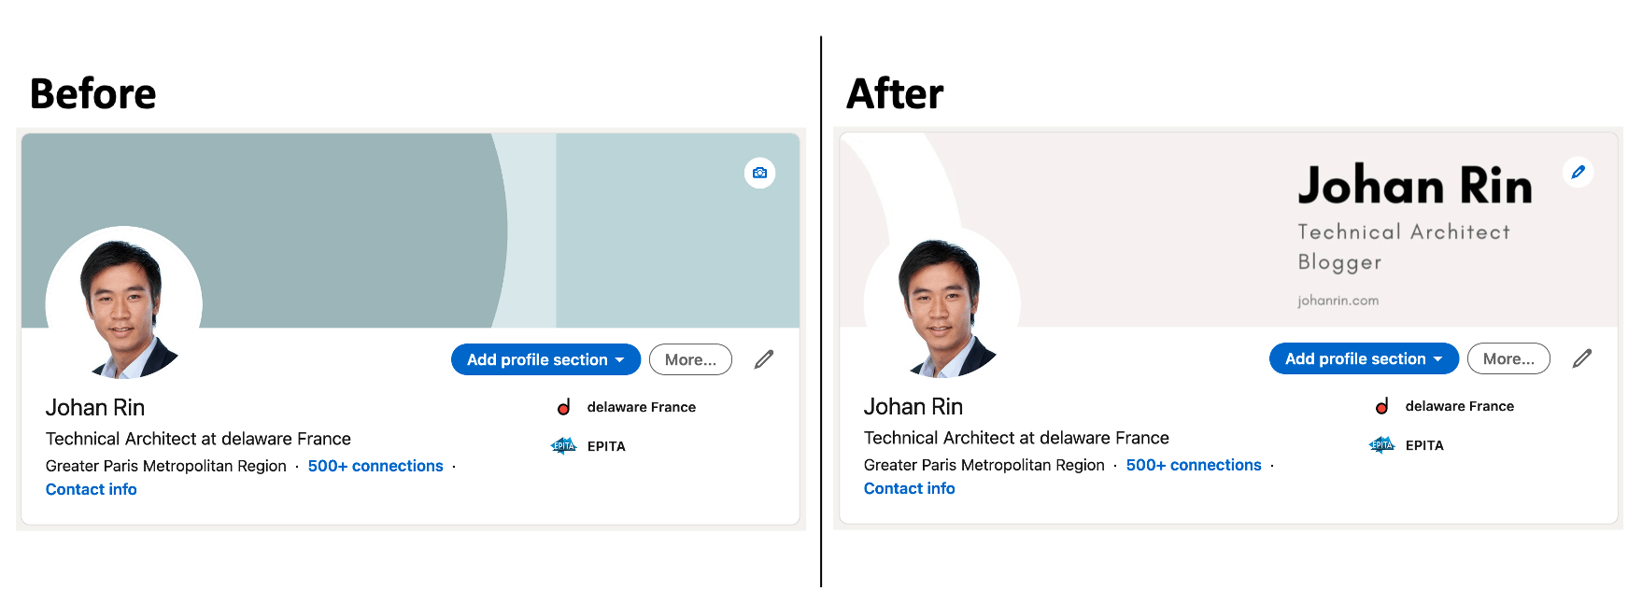Screen dimensions: 1628x589
Task: Click large Johan Rin title on After banner
Action: (1415, 185)
